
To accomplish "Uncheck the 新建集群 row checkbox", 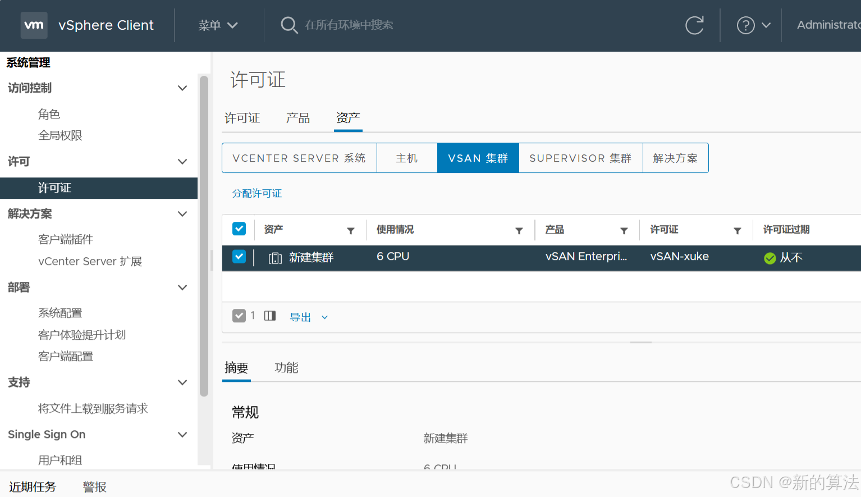I will click(x=239, y=257).
